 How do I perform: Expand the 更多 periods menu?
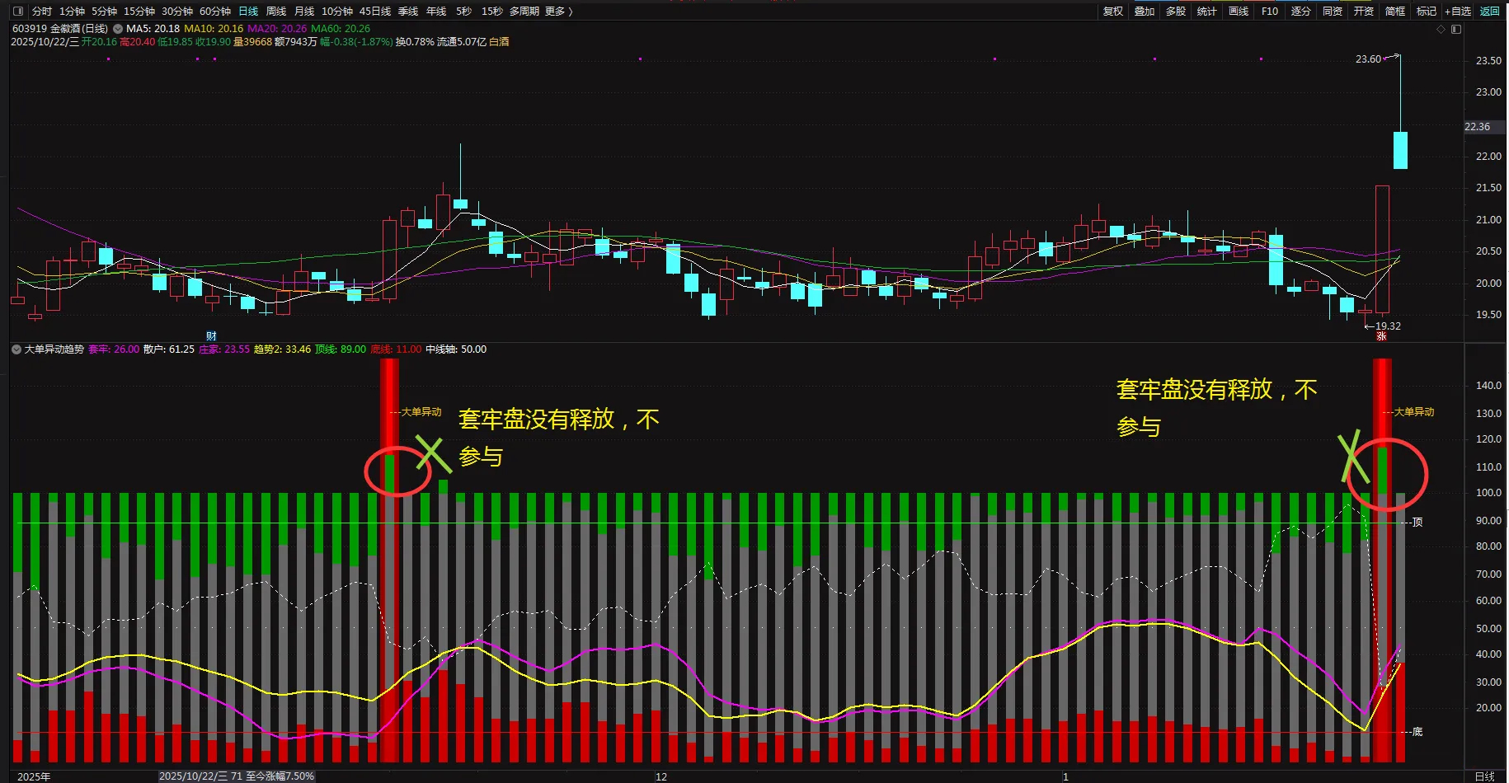tap(558, 12)
